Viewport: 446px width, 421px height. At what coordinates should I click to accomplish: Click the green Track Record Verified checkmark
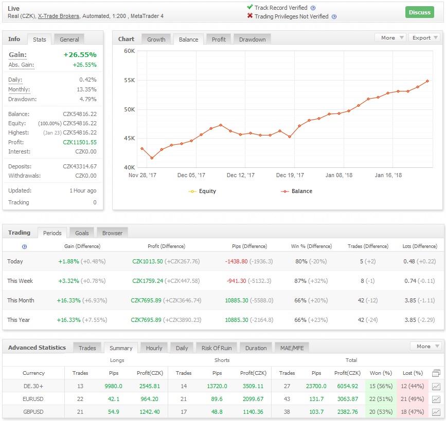click(x=249, y=8)
